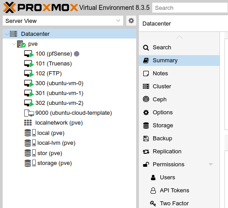Click the Summary book icon
This screenshot has height=208, width=228.
coord(146,61)
